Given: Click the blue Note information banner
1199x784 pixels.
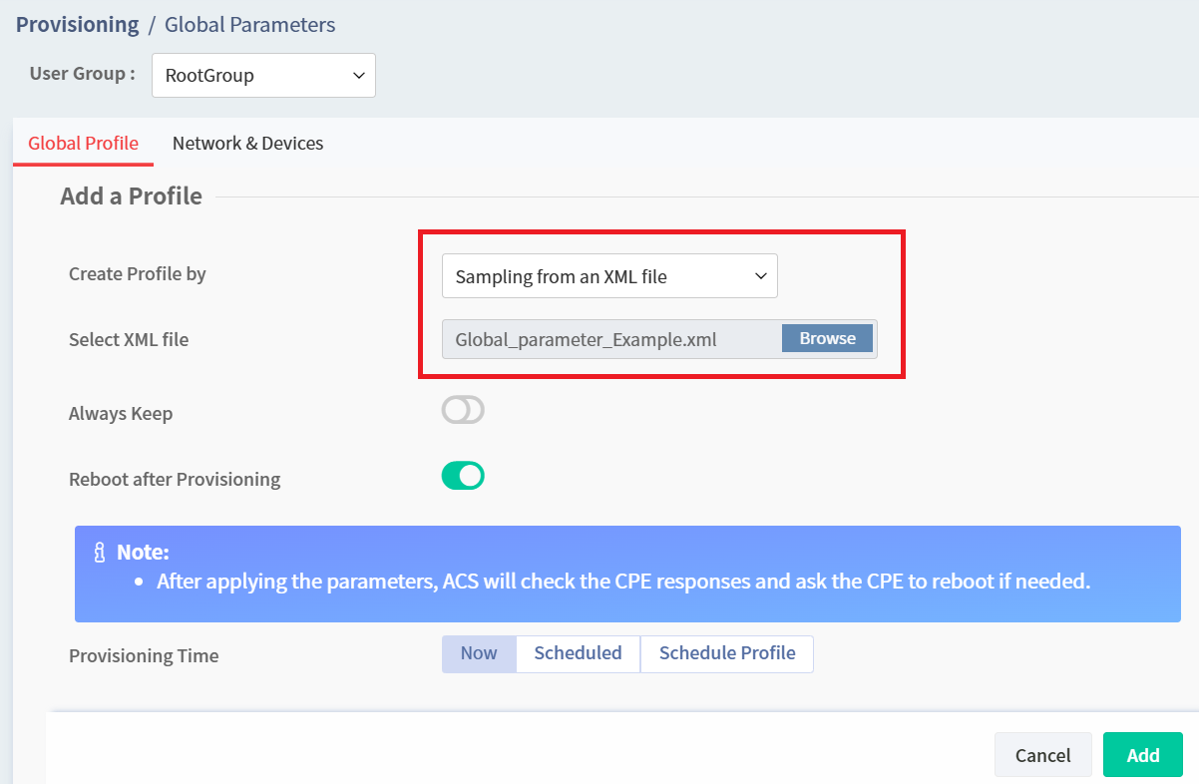Looking at the screenshot, I should pyautogui.click(x=627, y=574).
